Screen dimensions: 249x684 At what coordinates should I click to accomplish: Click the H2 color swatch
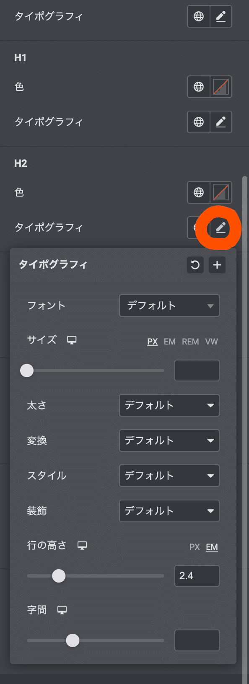click(221, 192)
